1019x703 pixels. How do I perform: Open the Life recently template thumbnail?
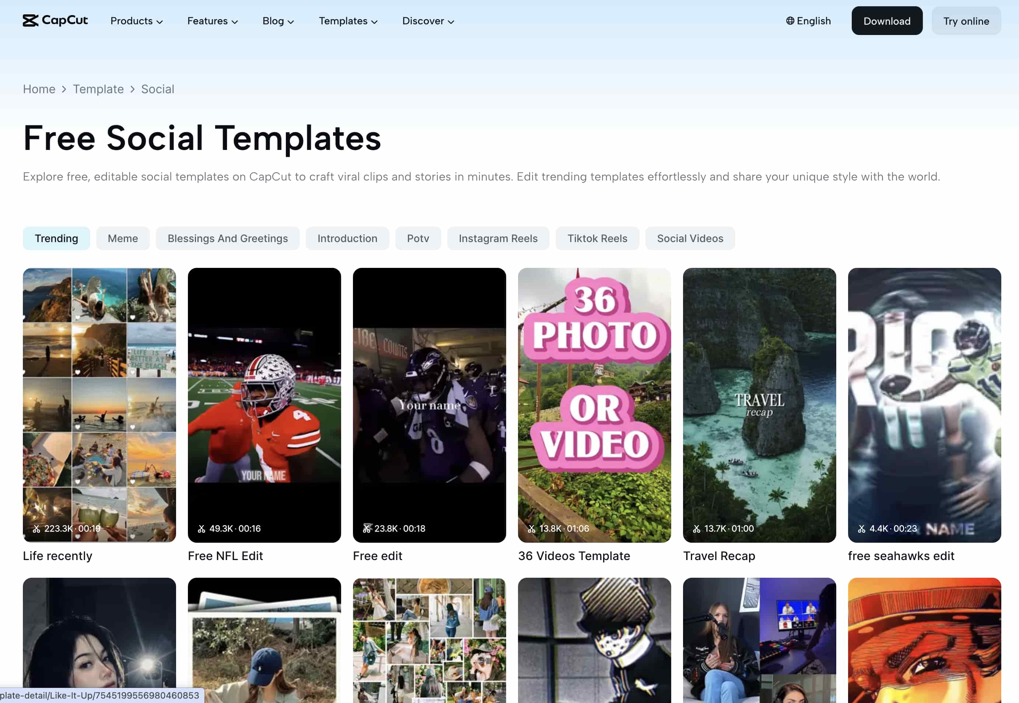(99, 405)
